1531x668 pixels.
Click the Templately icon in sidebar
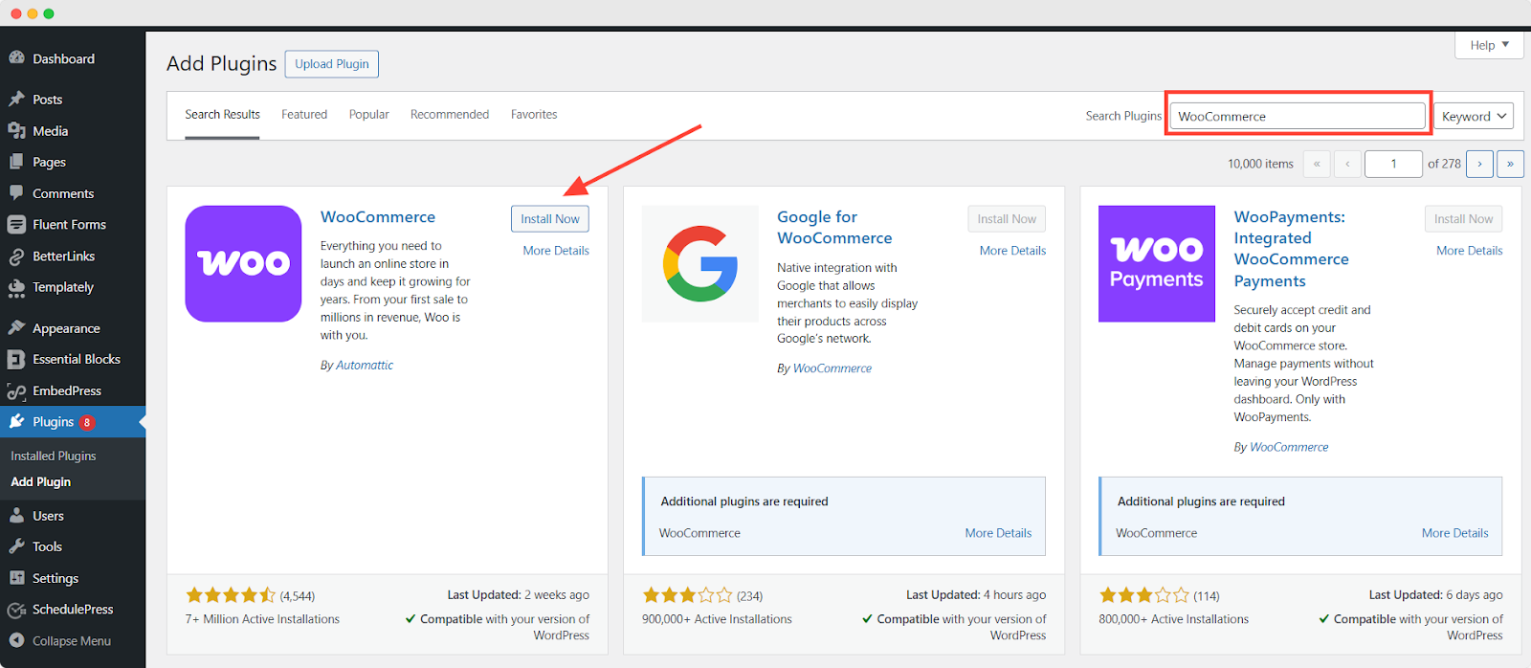(x=16, y=286)
